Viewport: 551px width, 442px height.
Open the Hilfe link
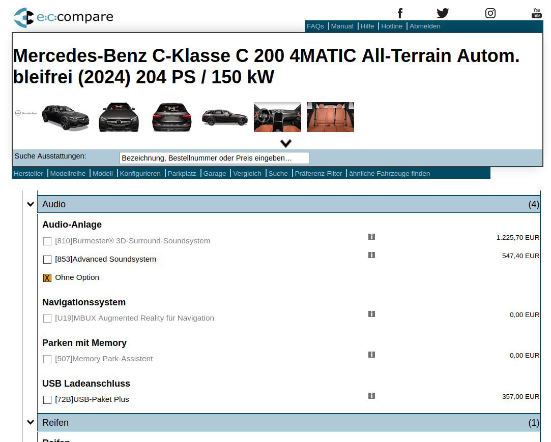point(367,26)
